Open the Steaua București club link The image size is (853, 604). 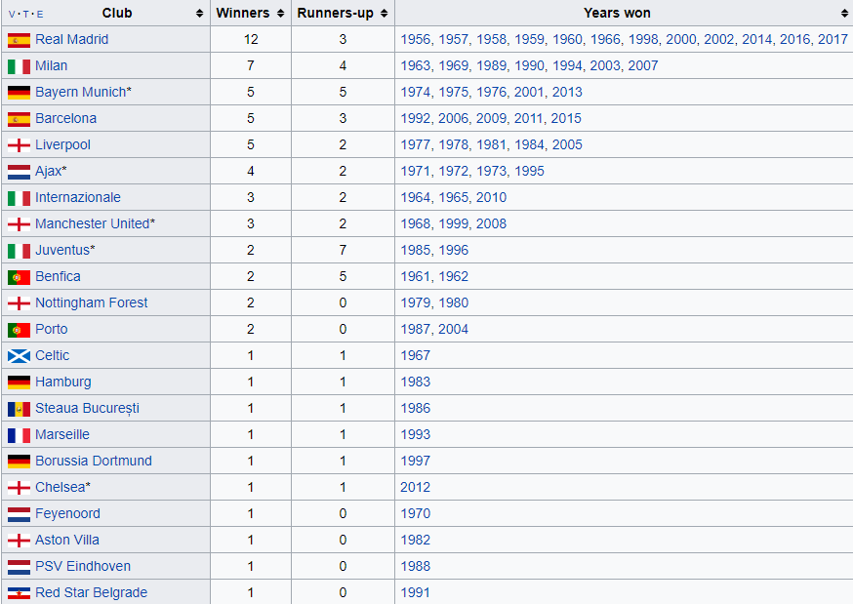click(x=87, y=408)
